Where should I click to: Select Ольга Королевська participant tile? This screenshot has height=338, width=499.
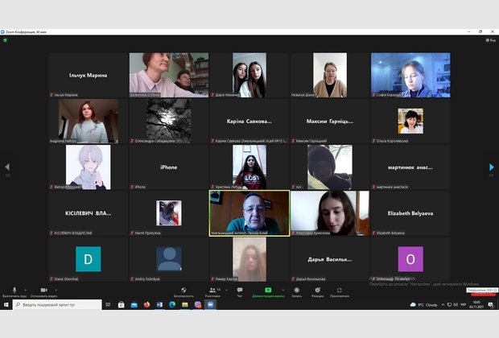tap(410, 121)
